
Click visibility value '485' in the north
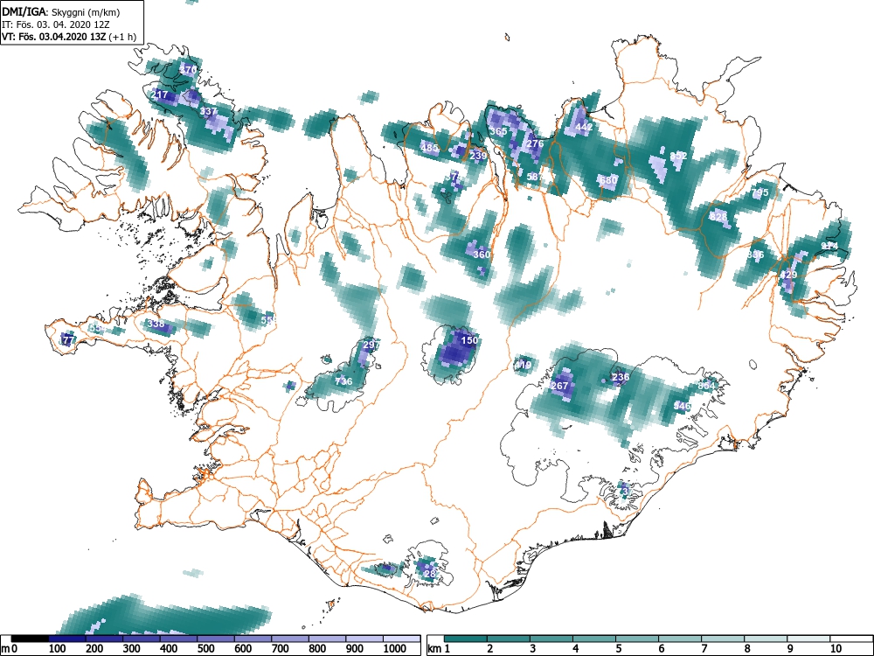point(429,148)
